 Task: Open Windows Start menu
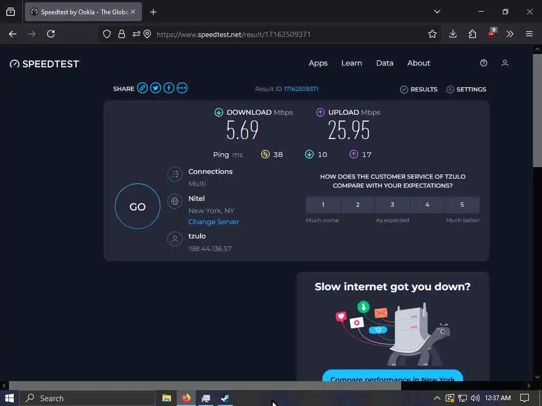tap(10, 398)
